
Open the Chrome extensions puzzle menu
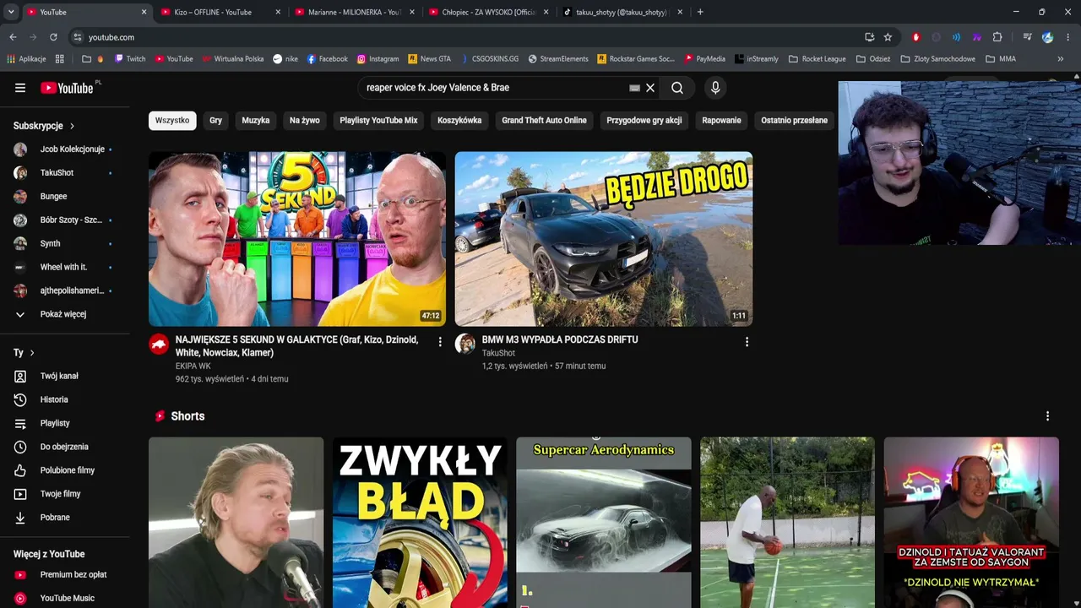pyautogui.click(x=997, y=37)
